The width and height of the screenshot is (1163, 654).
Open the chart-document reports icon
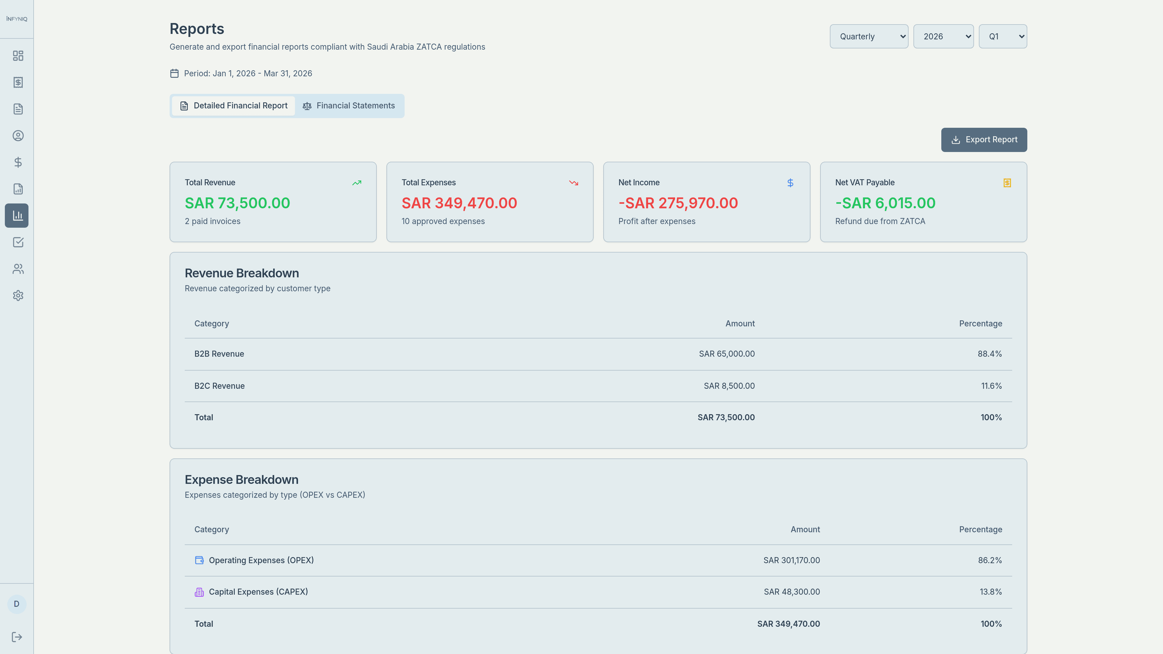pos(18,189)
